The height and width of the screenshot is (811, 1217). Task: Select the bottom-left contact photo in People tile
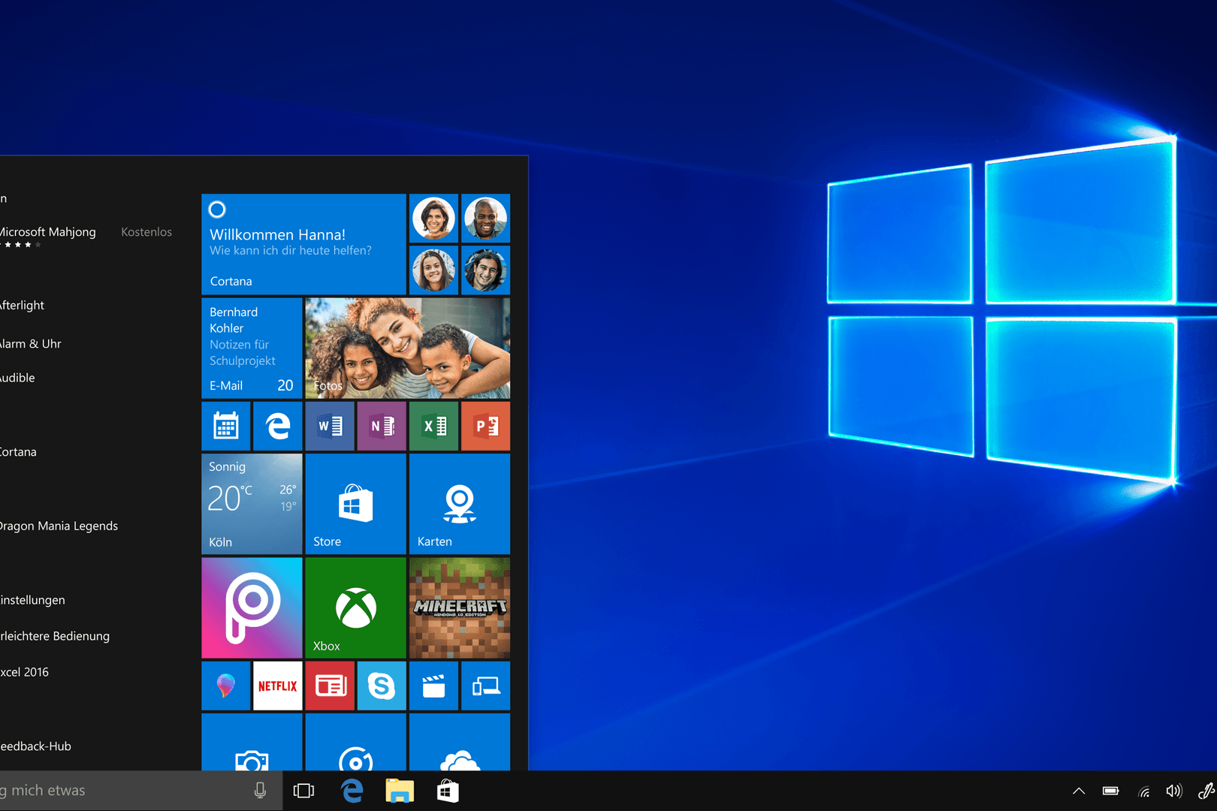433,270
